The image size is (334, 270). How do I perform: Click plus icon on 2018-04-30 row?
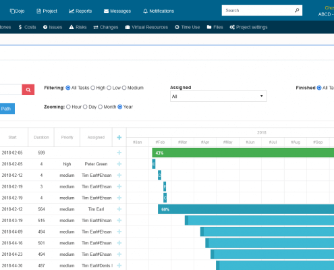pyautogui.click(x=119, y=265)
